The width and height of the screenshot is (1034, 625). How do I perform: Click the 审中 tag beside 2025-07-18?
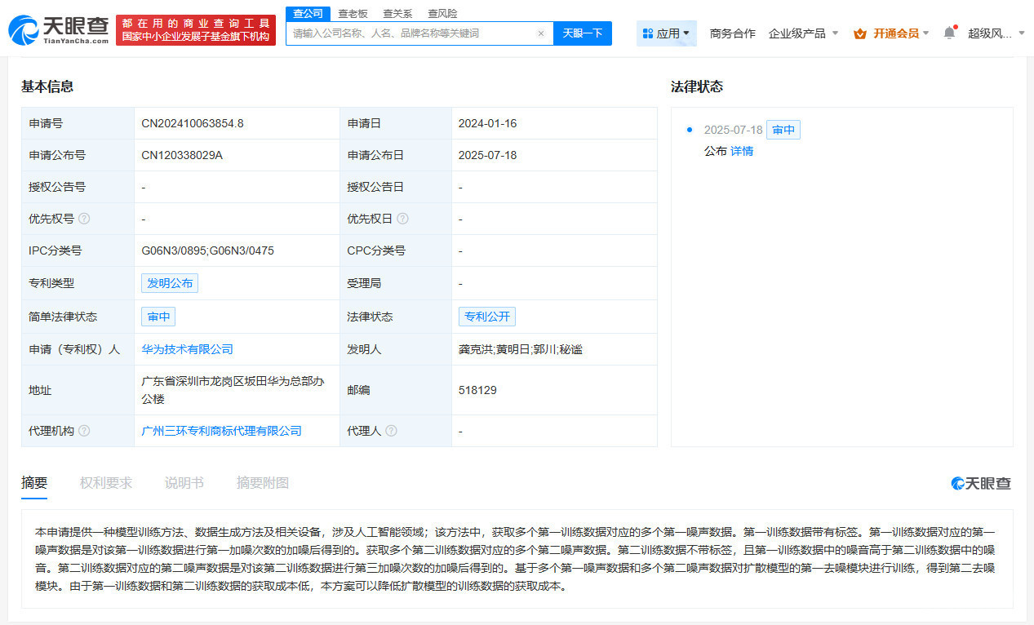[x=783, y=130]
